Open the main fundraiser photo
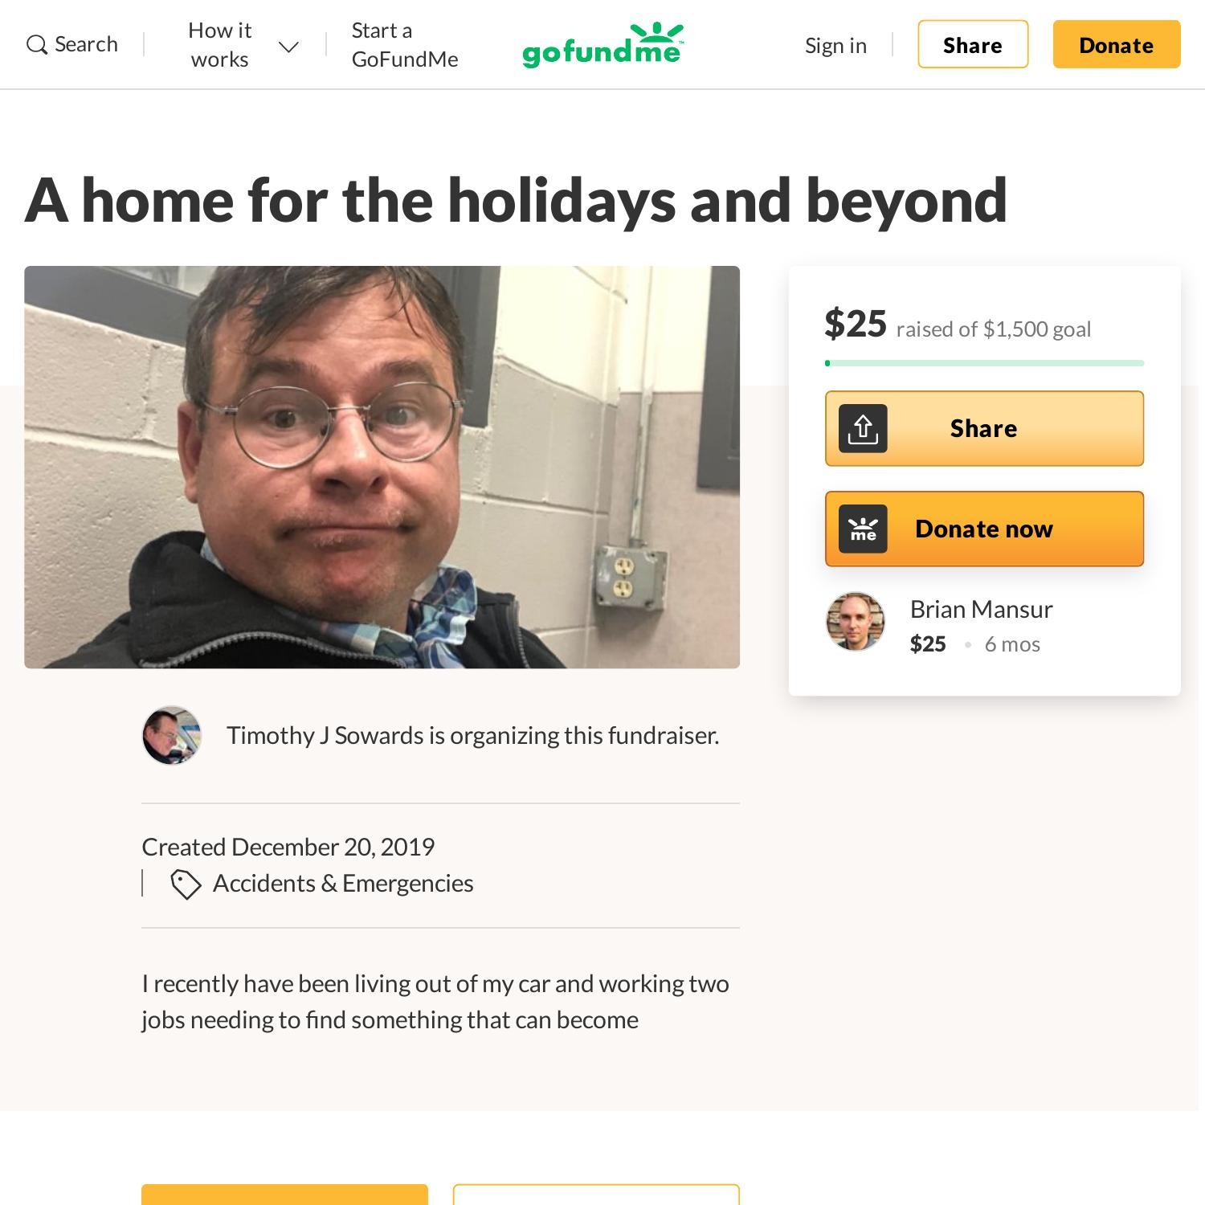 382,467
